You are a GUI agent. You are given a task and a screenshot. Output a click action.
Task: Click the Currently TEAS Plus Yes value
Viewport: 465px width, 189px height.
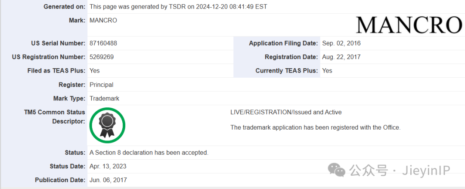(327, 71)
